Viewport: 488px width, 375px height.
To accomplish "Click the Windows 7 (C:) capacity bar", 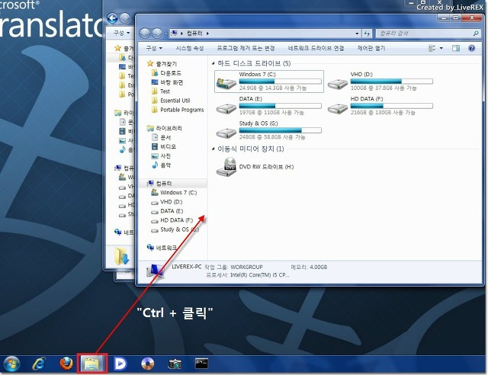I will point(280,82).
